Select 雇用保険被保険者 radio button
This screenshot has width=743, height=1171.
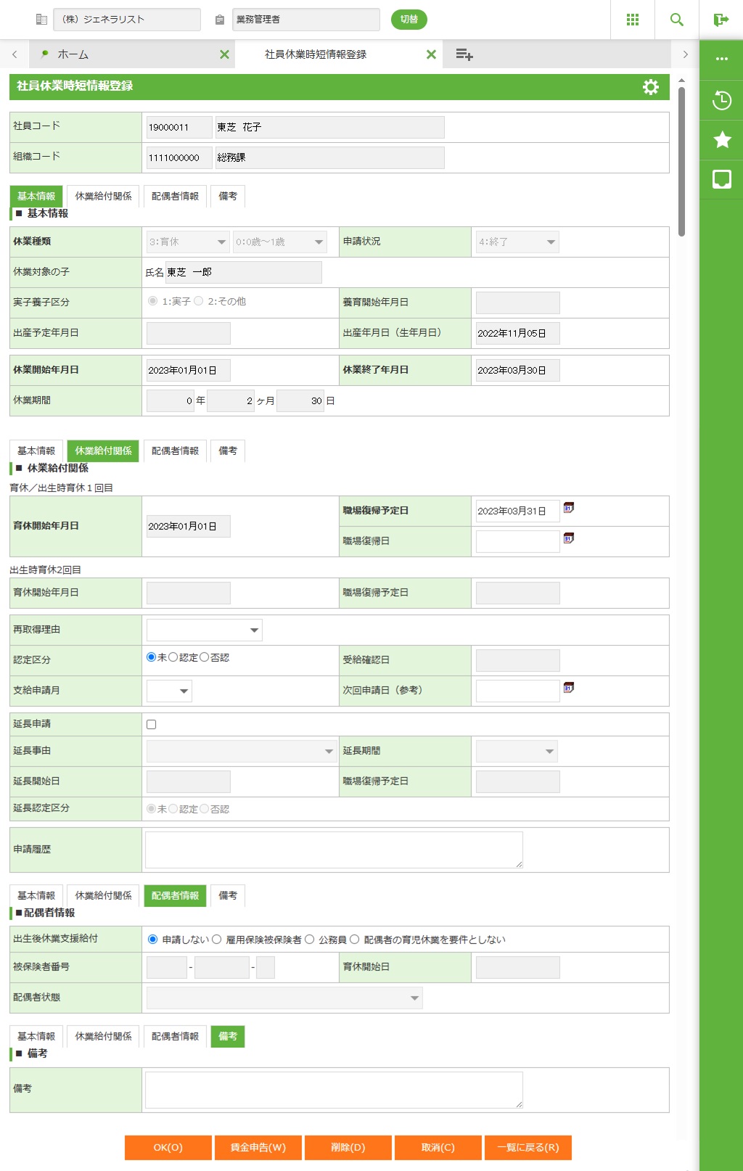pyautogui.click(x=216, y=940)
